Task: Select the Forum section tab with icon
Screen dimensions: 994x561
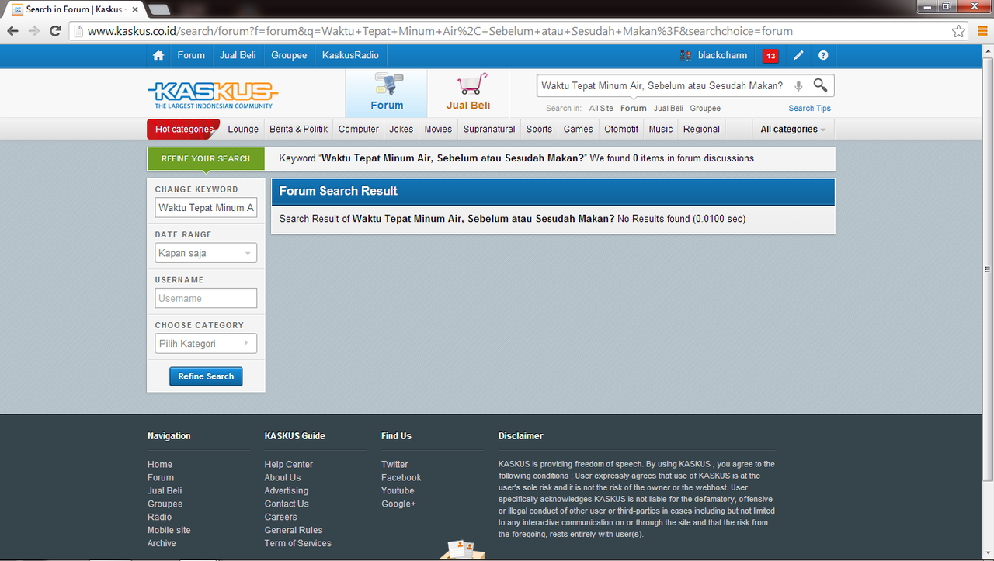Action: tap(387, 93)
